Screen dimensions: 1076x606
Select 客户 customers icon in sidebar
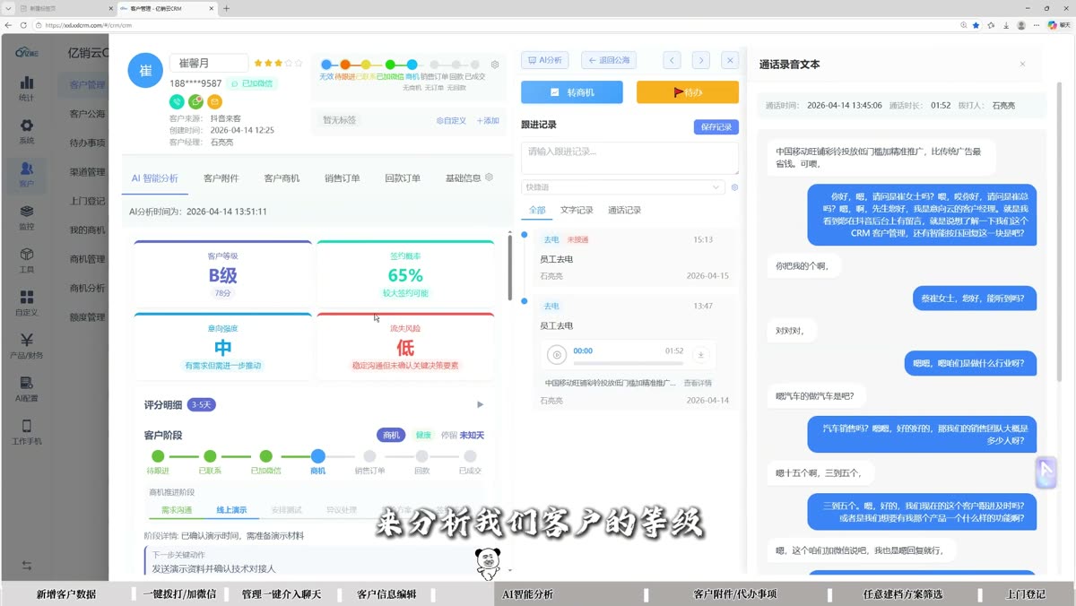pos(26,174)
